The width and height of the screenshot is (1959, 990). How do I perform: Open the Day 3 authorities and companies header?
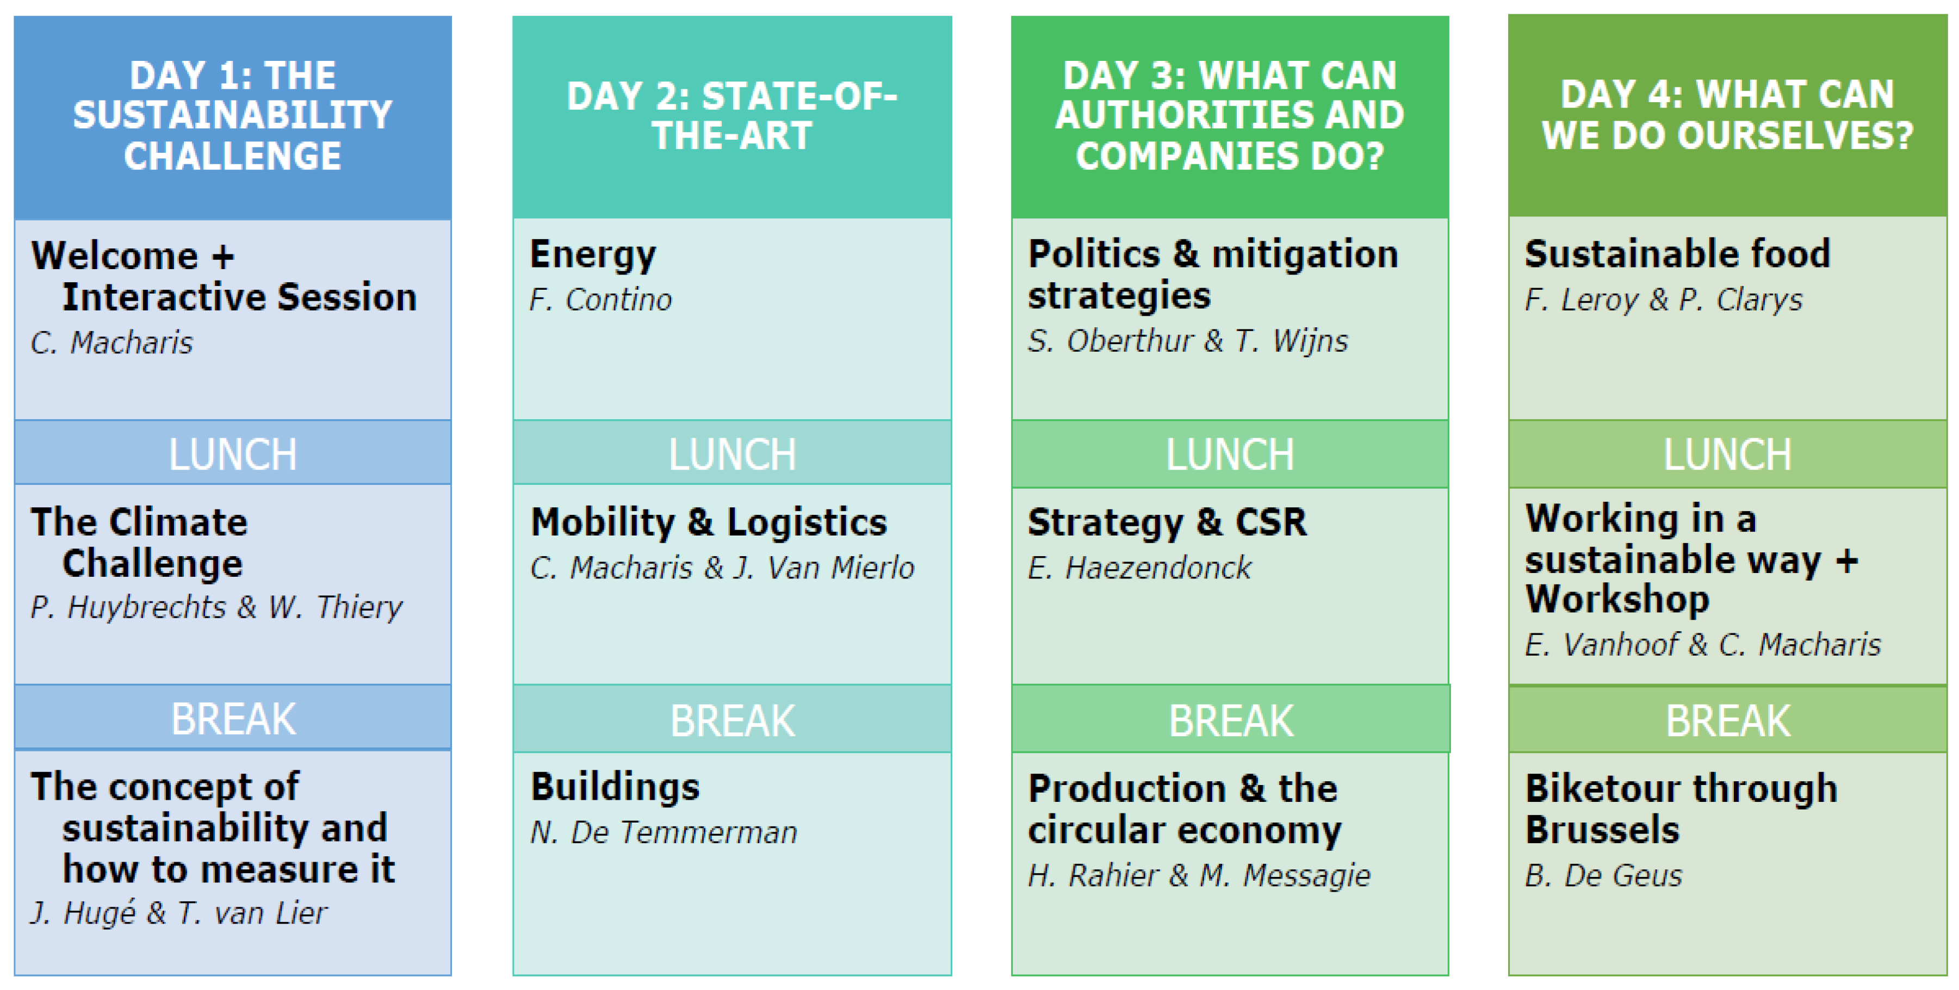click(x=1230, y=116)
